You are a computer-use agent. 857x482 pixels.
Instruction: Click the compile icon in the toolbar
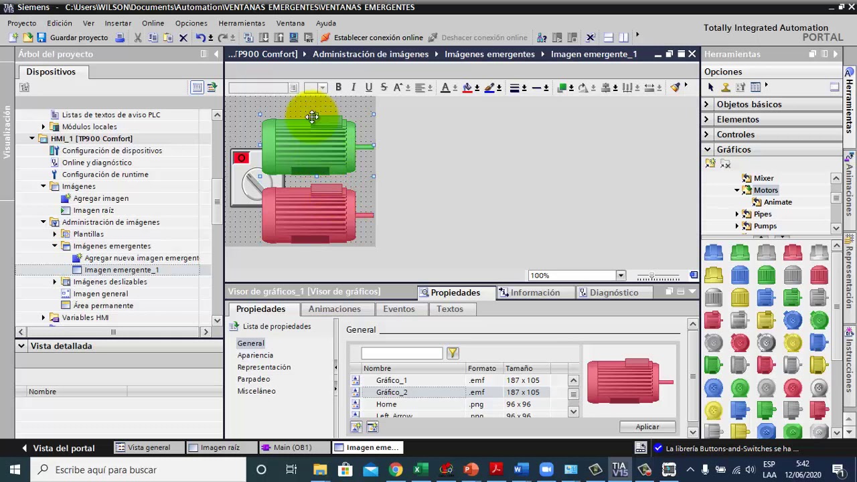click(248, 37)
